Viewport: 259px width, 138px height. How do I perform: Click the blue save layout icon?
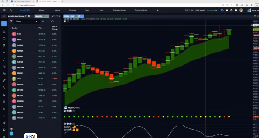222,10
